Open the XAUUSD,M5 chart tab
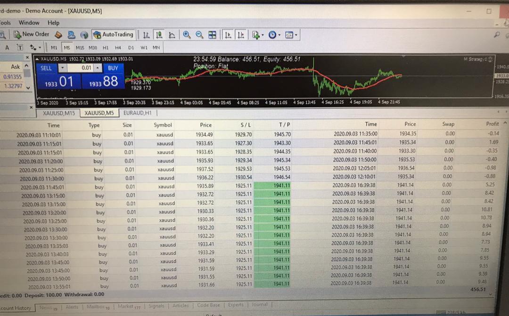Screen dimensions: 509x316 [x=99, y=113]
